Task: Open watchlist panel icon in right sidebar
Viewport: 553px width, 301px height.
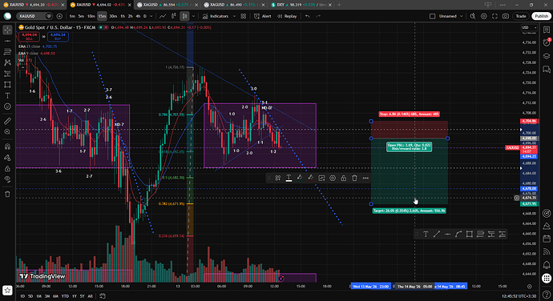Action: [x=547, y=30]
